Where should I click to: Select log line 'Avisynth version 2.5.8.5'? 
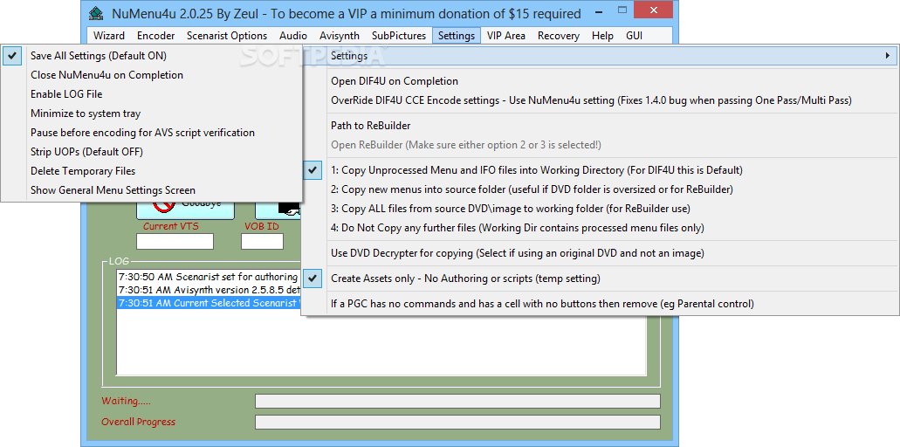[209, 290]
